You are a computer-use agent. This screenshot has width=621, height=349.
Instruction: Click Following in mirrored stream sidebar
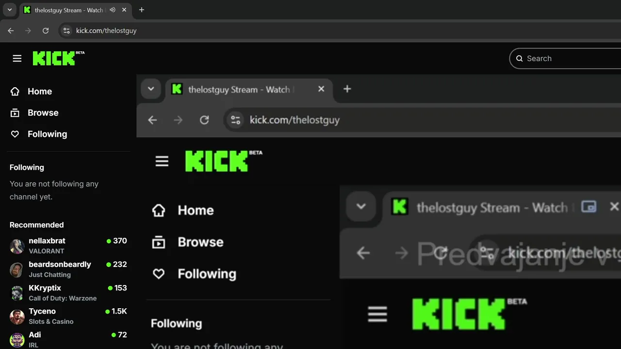tap(207, 274)
